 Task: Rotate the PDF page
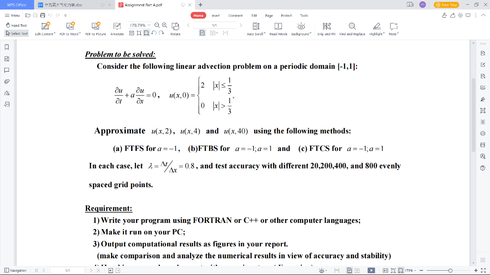(x=176, y=28)
